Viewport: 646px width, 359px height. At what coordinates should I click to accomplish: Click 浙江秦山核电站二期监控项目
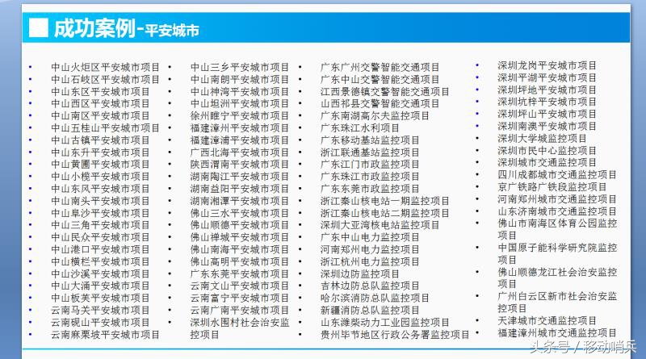385,213
